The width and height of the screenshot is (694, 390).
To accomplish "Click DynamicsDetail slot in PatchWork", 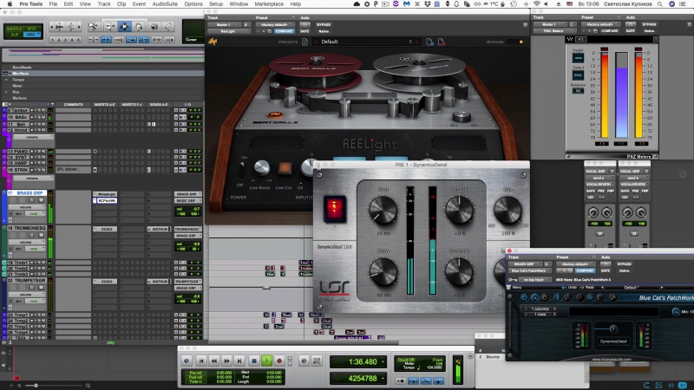I will 613,341.
